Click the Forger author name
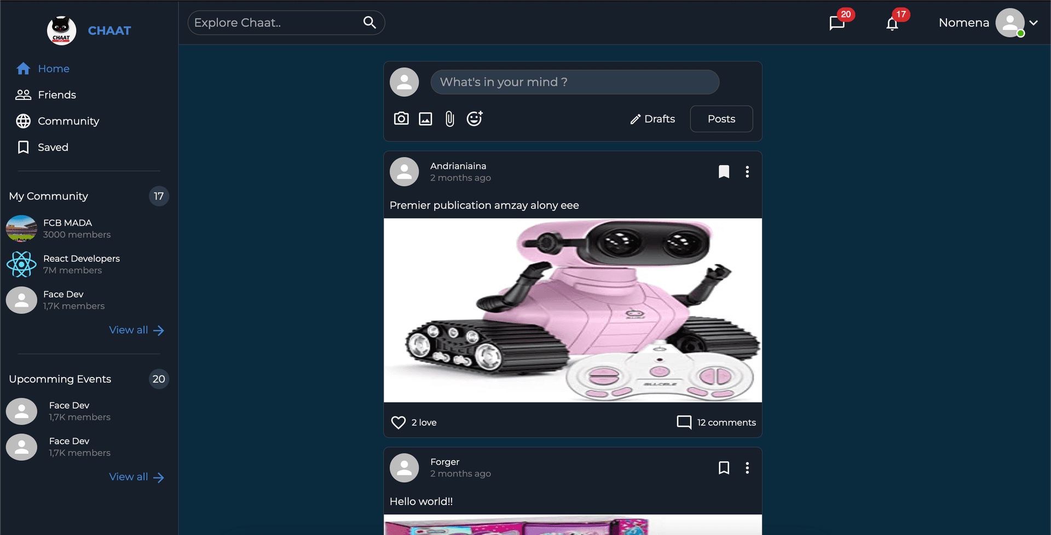 point(444,462)
